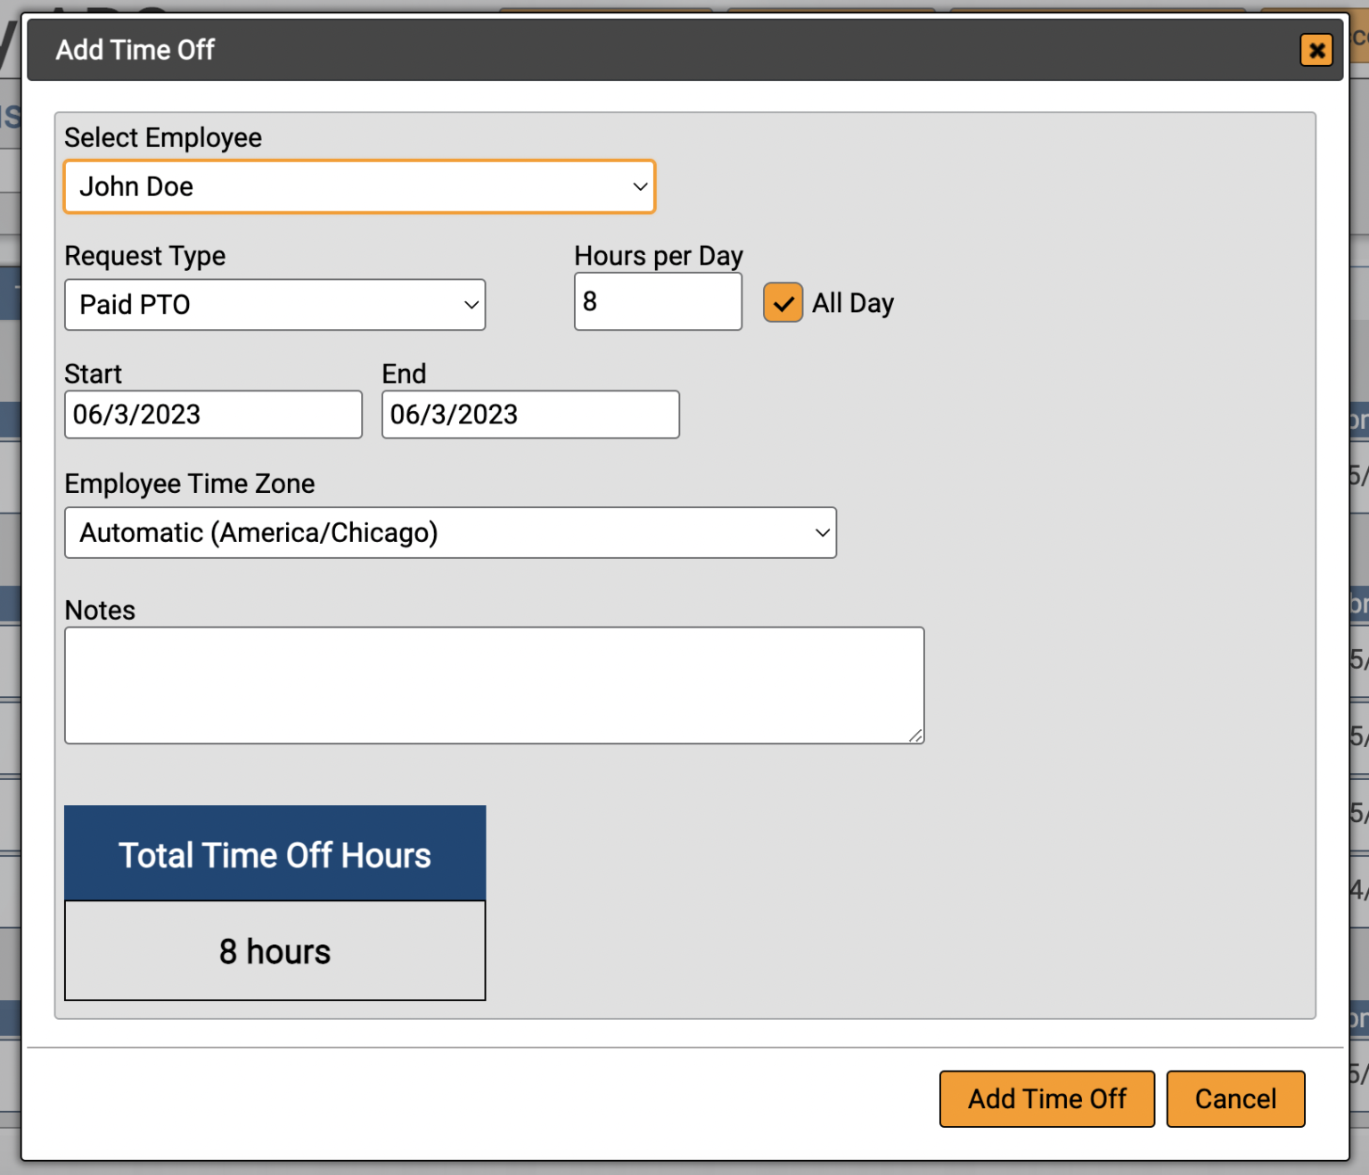The width and height of the screenshot is (1369, 1175).
Task: Click the 8 hours total display
Action: [x=275, y=951]
